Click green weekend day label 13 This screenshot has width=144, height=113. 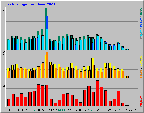(x=59, y=110)
